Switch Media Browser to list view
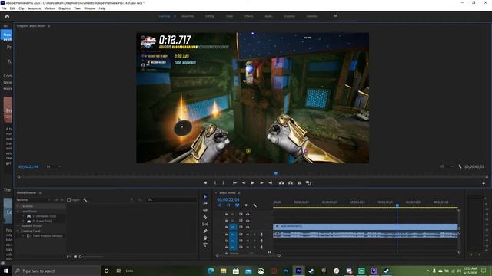This screenshot has height=276, width=492. [69, 257]
